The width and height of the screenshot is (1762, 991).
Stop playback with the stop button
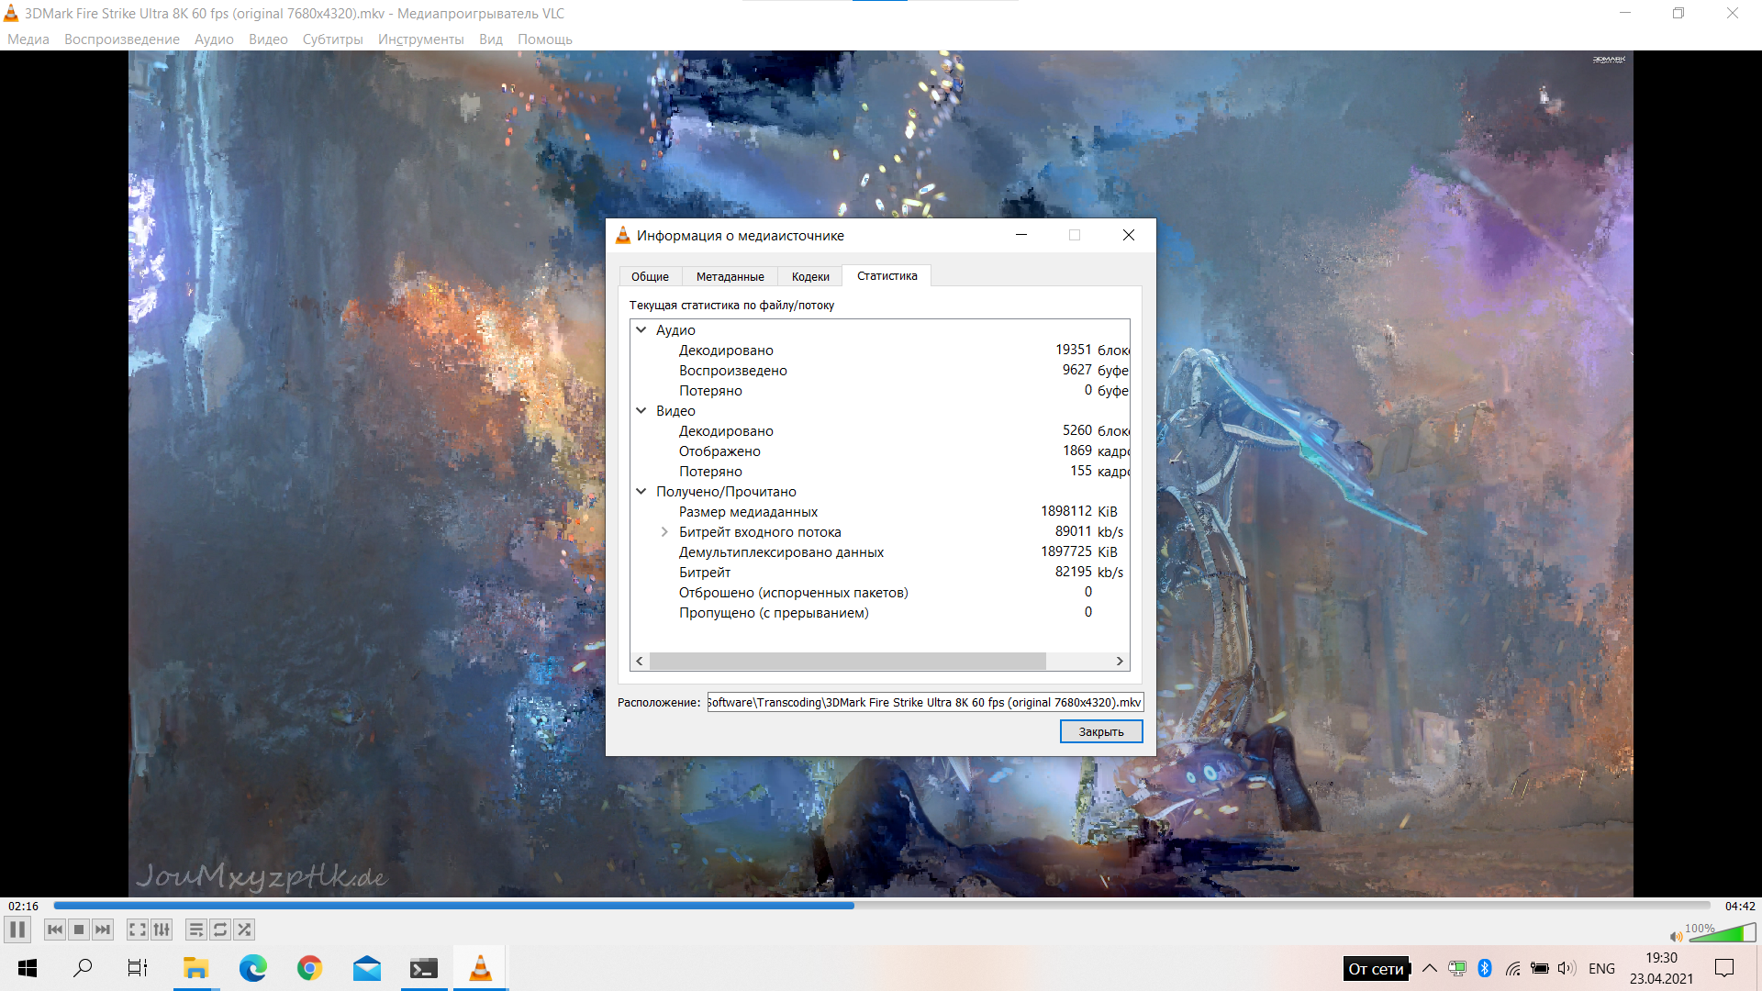coord(79,930)
